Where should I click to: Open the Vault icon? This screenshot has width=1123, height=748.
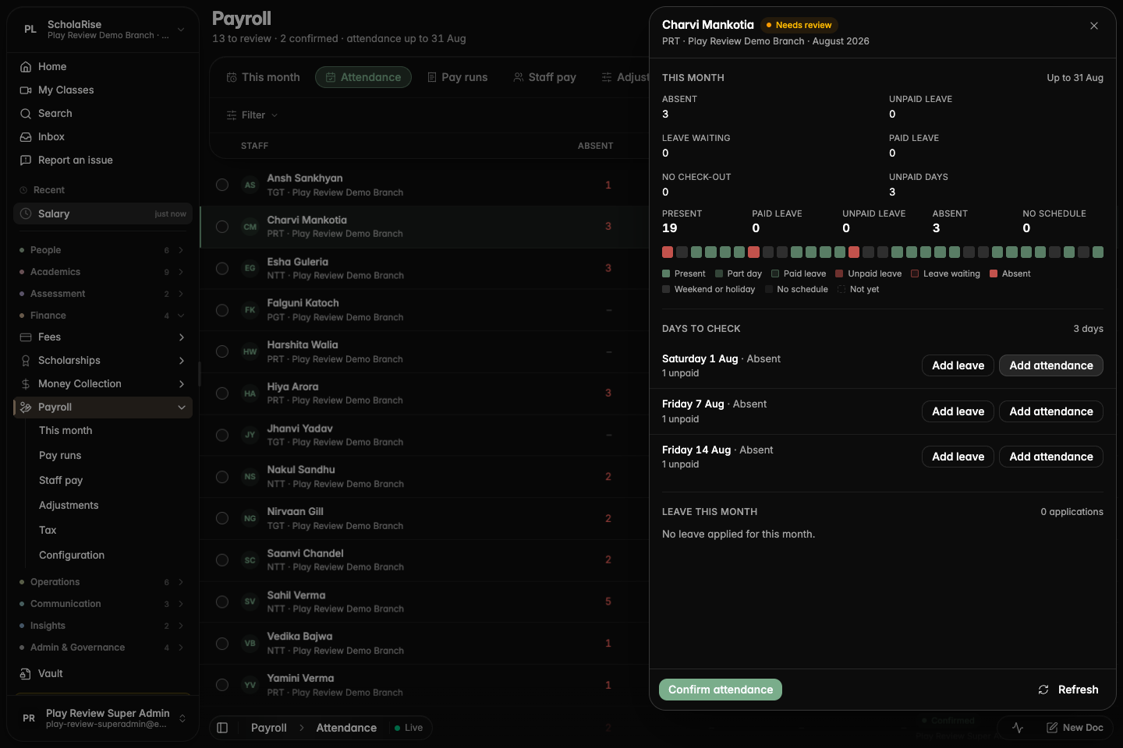(26, 674)
